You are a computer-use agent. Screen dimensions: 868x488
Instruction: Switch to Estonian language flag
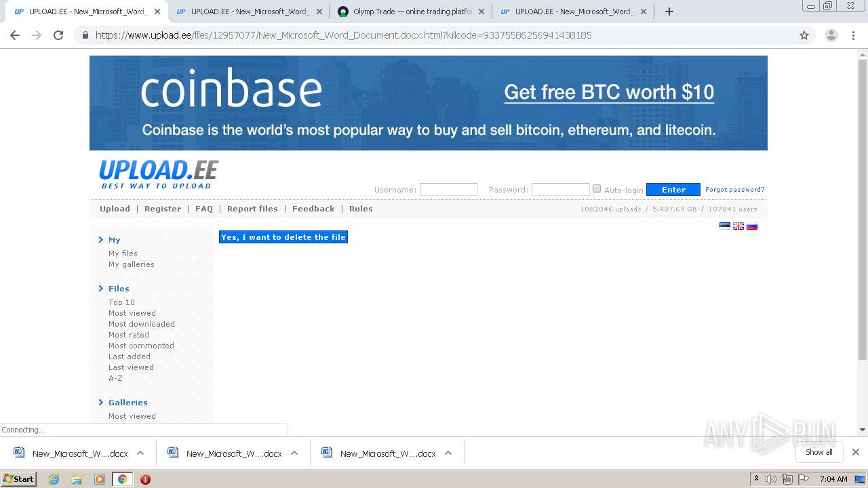pyautogui.click(x=725, y=226)
